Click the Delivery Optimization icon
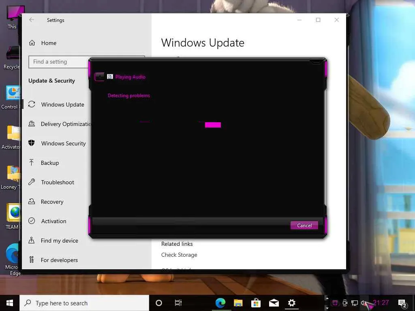The height and width of the screenshot is (311, 415). point(32,124)
